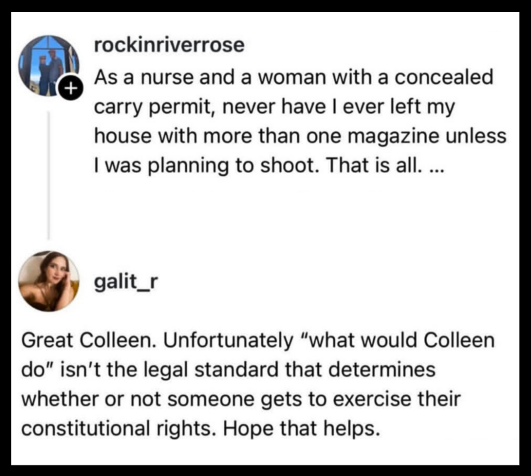Visit the galit_r username link
Image resolution: width=531 pixels, height=476 pixels.
[x=126, y=282]
